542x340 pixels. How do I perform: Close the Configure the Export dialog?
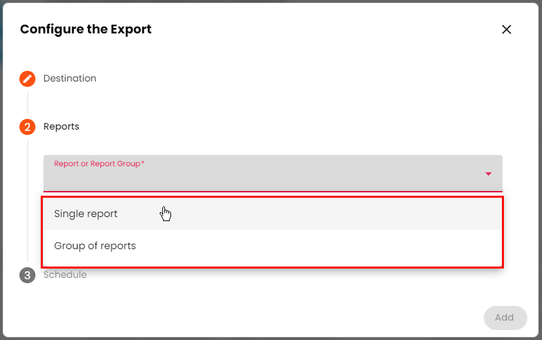507,29
